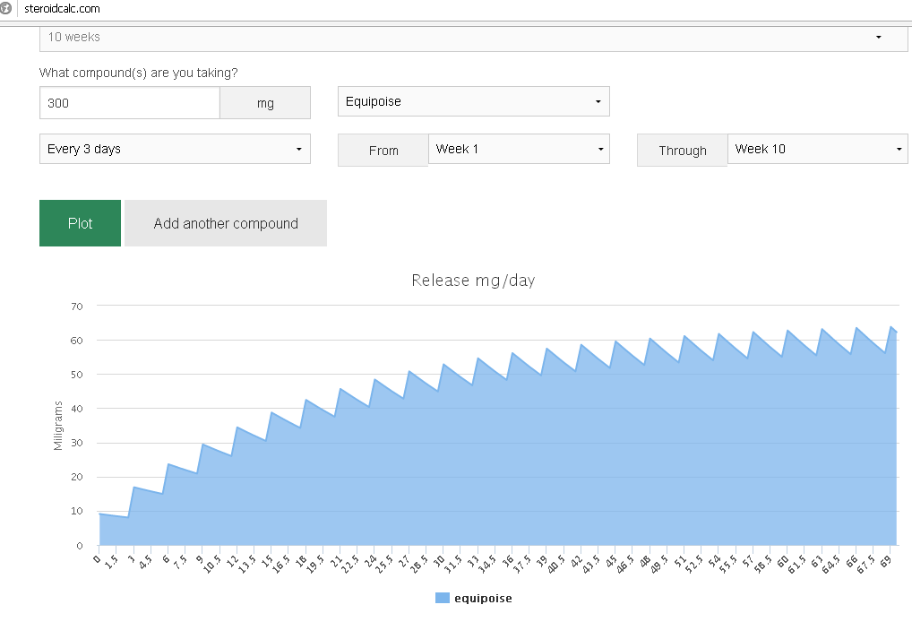Click the mg unit label box
The width and height of the screenshot is (912, 622).
tap(265, 103)
